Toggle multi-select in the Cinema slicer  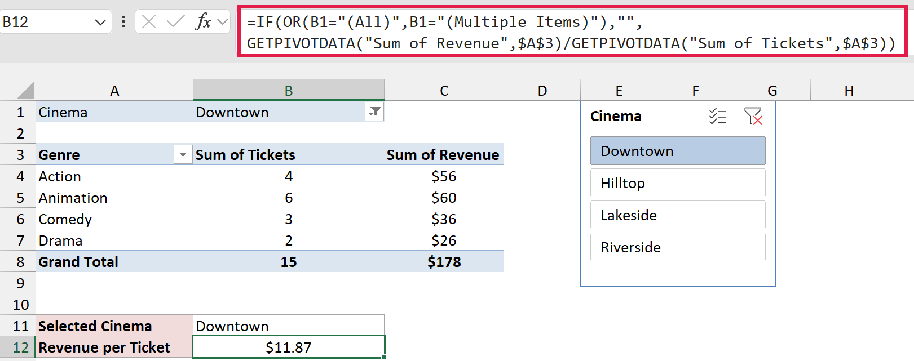[x=718, y=116]
